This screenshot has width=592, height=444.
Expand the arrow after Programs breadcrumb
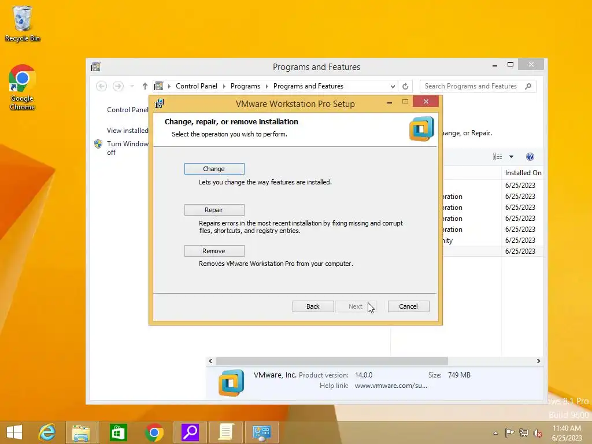click(267, 86)
